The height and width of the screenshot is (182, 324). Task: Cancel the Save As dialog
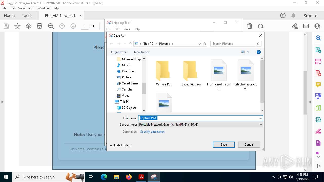click(249, 145)
